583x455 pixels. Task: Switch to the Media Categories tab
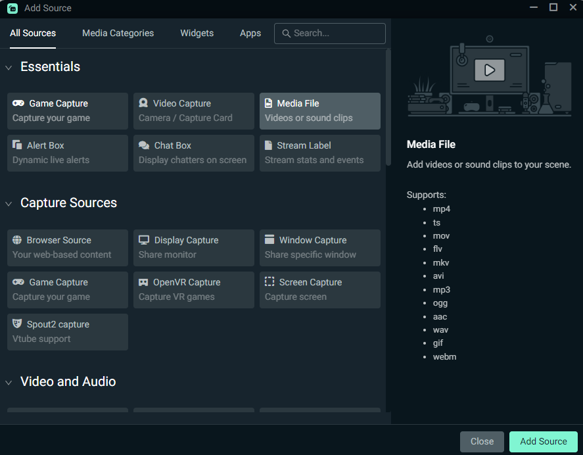click(x=118, y=33)
